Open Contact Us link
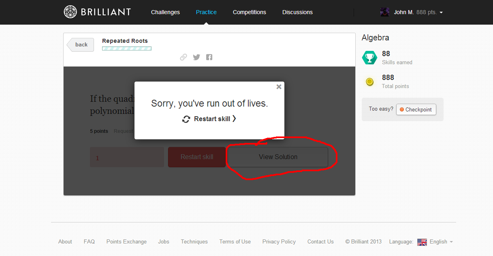 tap(320, 241)
